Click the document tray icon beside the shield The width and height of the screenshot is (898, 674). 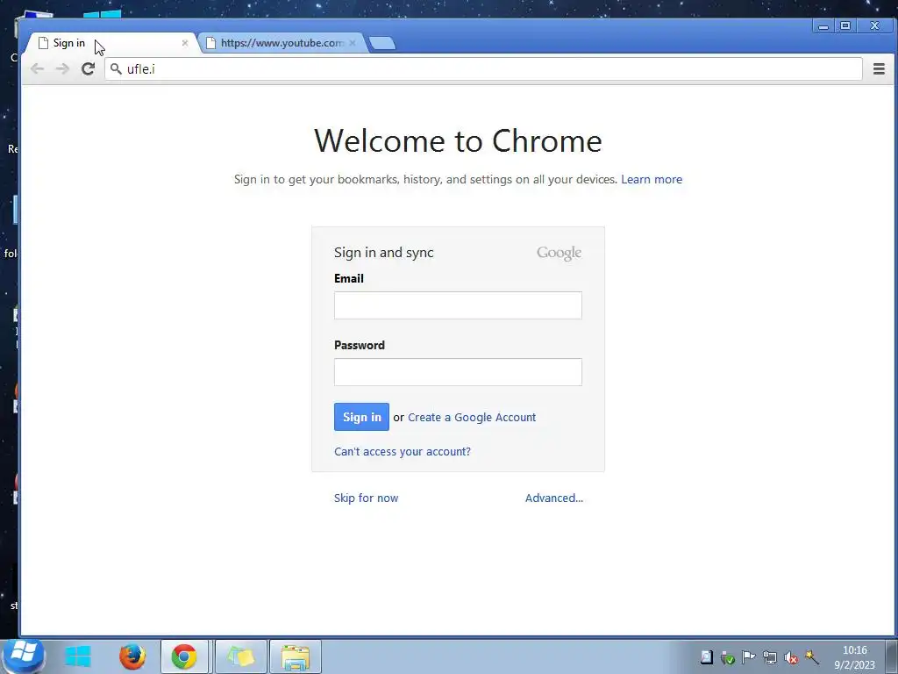707,657
